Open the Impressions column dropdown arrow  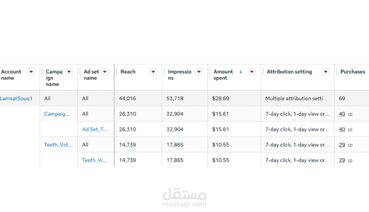pyautogui.click(x=199, y=71)
